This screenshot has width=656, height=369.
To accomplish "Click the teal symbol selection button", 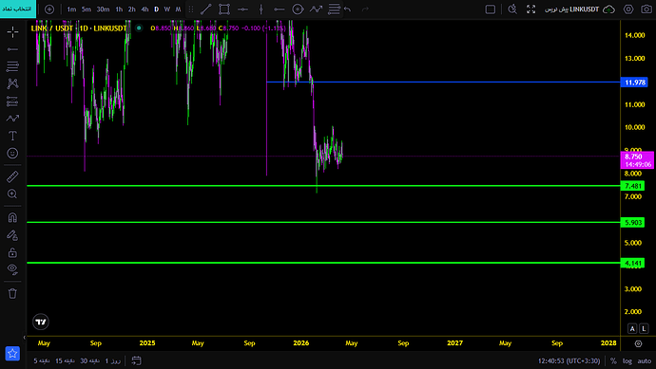I will pos(18,9).
